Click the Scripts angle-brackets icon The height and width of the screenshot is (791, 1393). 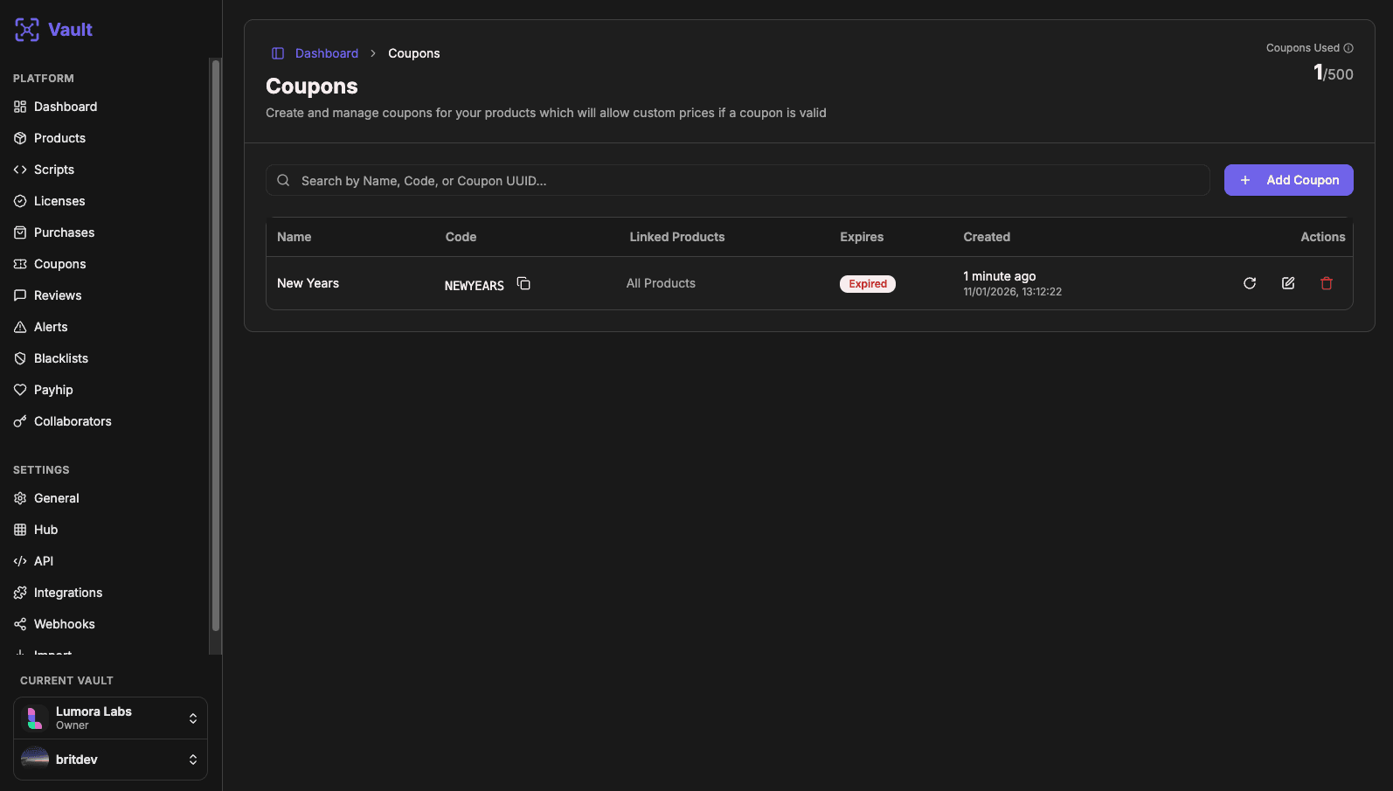[x=20, y=170]
